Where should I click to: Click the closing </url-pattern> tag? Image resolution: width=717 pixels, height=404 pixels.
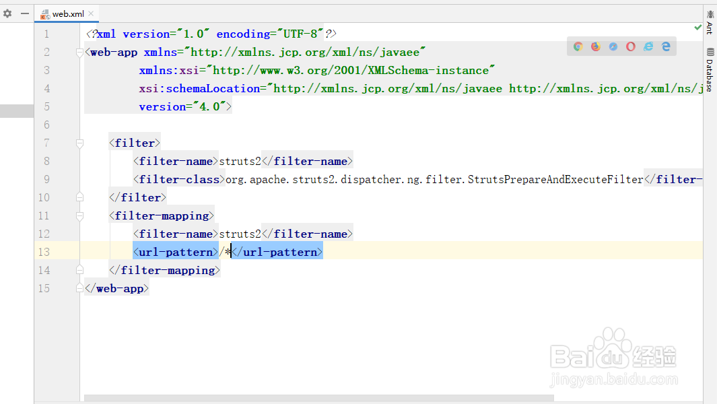pos(277,252)
